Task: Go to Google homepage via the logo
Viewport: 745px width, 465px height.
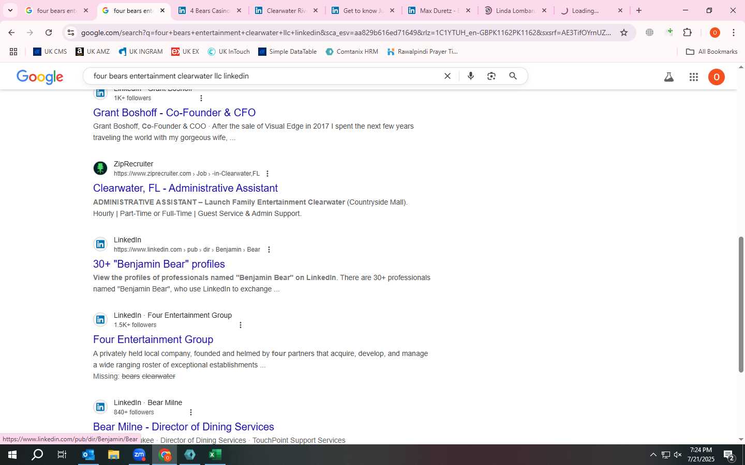Action: 40,77
